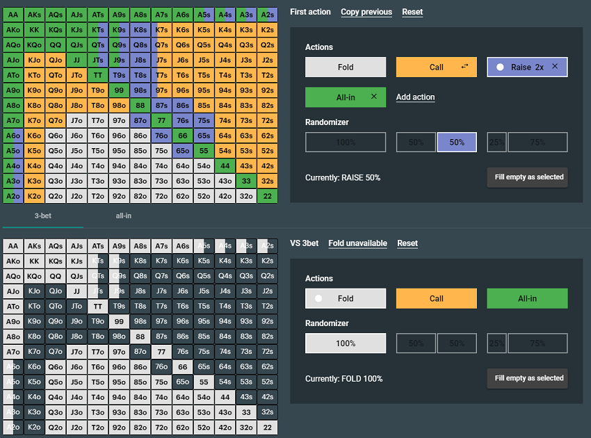Open the all-in tab
The height and width of the screenshot is (438, 591).
point(124,216)
